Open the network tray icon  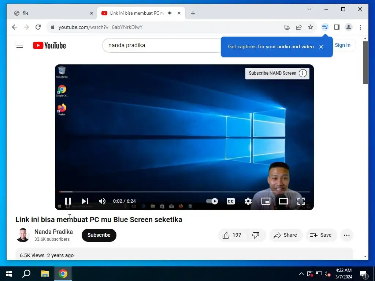[x=319, y=274]
